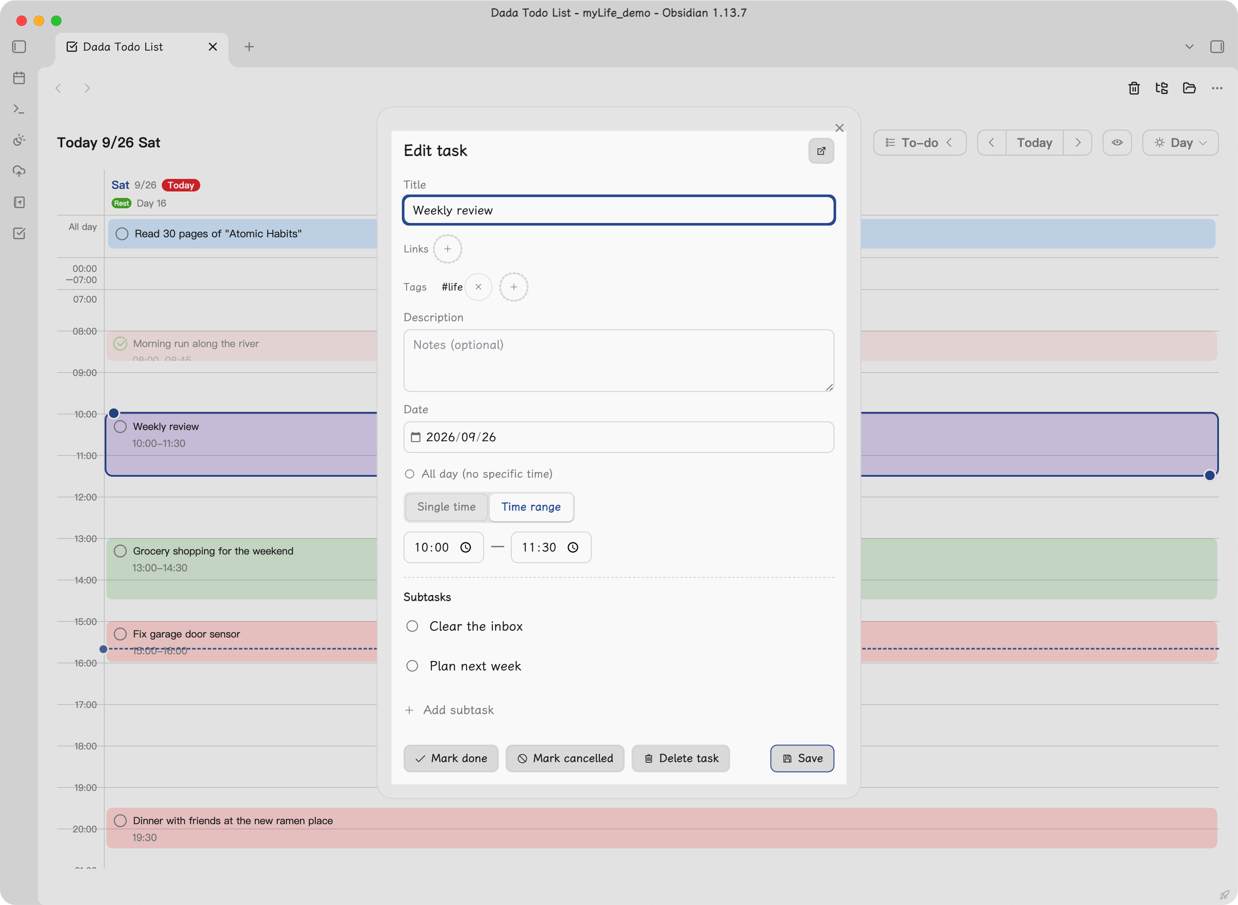Open the folder icon in view header
1238x905 pixels.
(x=1189, y=88)
